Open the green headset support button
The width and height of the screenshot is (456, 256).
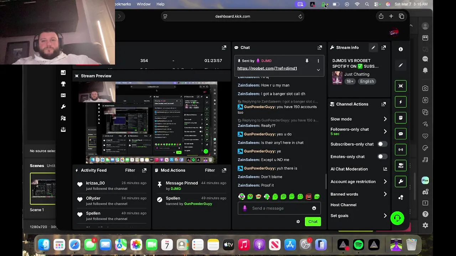tap(397, 218)
